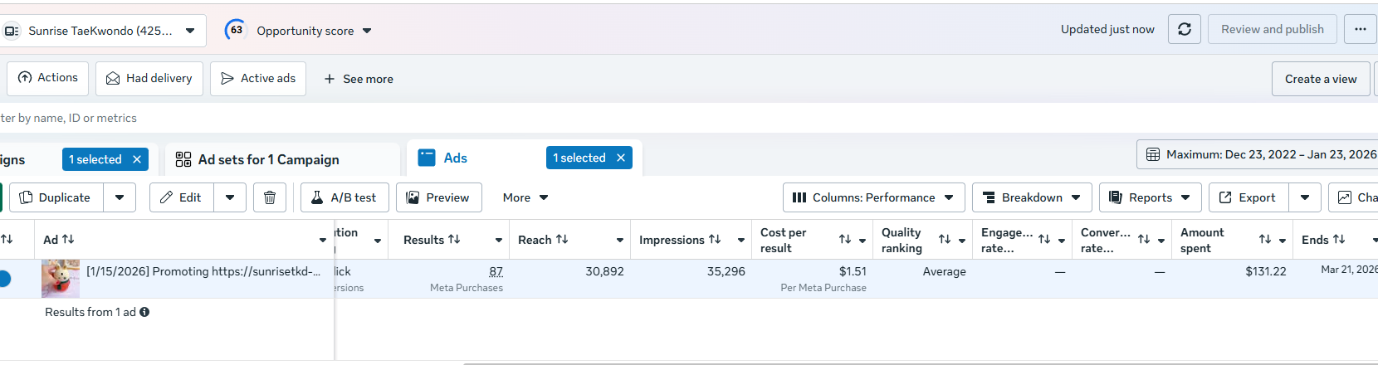Toggle the blue ad status switch
This screenshot has height=365, width=1378.
click(x=4, y=279)
